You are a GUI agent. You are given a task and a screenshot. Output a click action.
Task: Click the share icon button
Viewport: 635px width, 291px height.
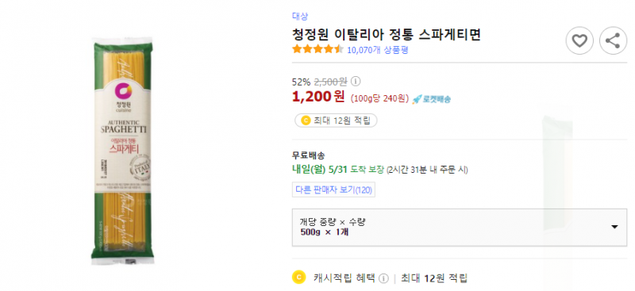pyautogui.click(x=613, y=40)
